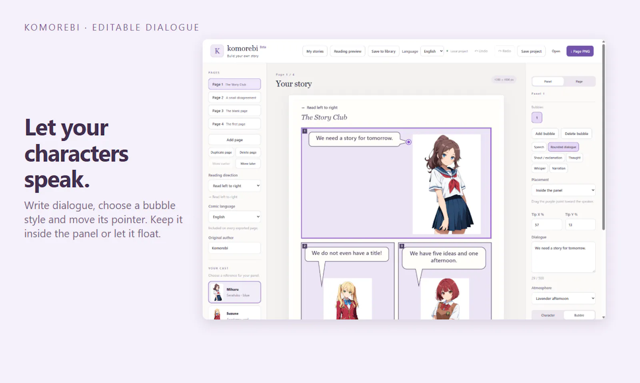
Task: Open Reading preview
Action: (x=348, y=51)
